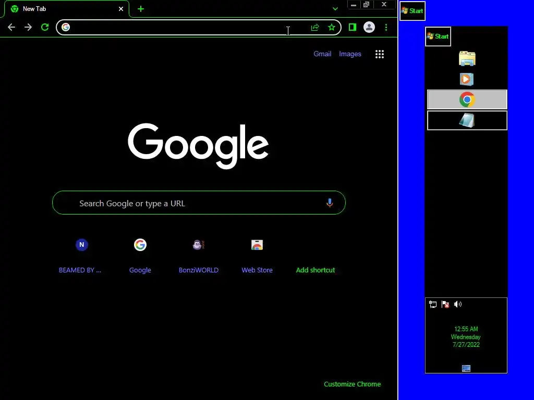The height and width of the screenshot is (400, 534).
Task: Click the Google icon in address bar
Action: point(66,27)
